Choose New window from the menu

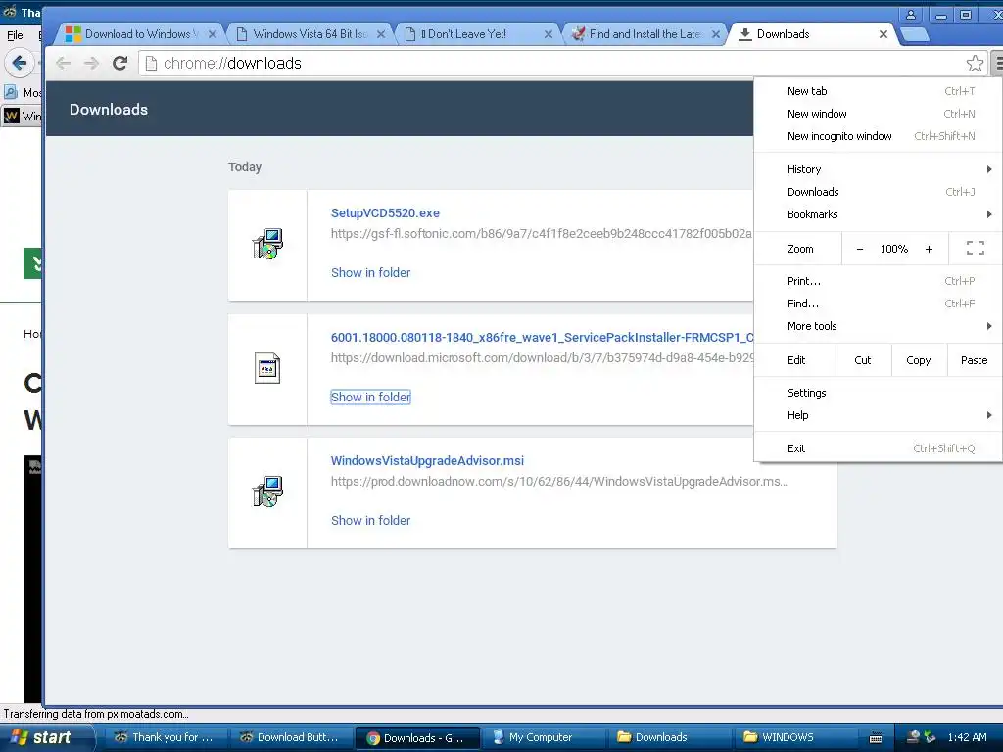pos(878,114)
